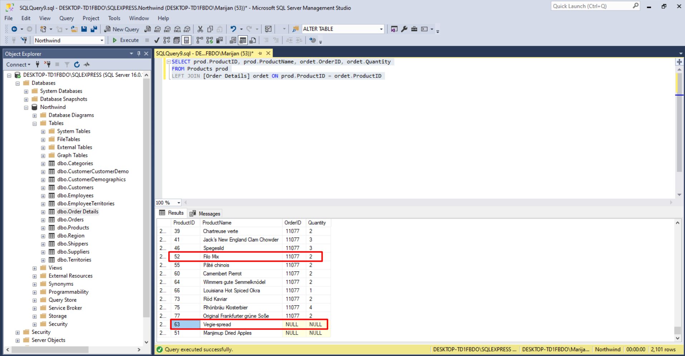Click the Find in Files icon
The width and height of the screenshot is (685, 356).
295,29
